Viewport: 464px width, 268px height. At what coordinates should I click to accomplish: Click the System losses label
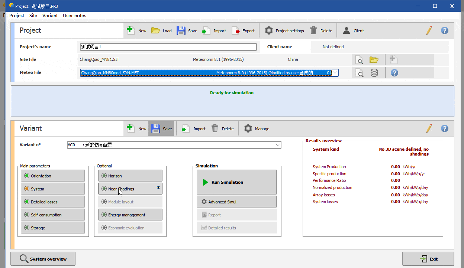(325, 202)
